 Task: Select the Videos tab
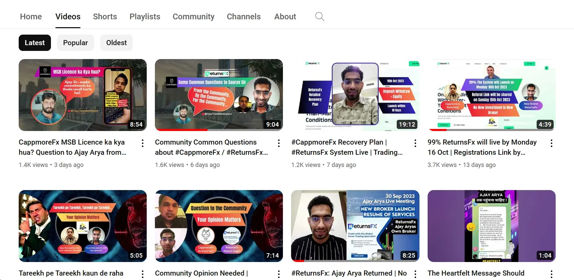[x=68, y=17]
